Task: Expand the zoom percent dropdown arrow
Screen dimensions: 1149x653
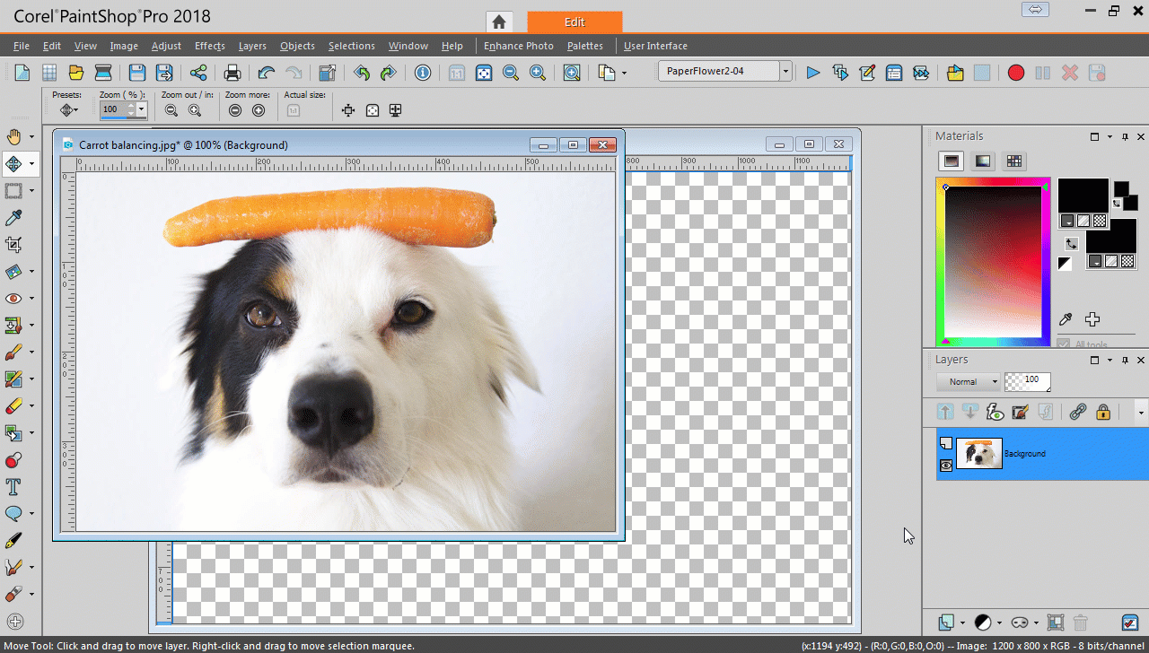Action: point(142,109)
